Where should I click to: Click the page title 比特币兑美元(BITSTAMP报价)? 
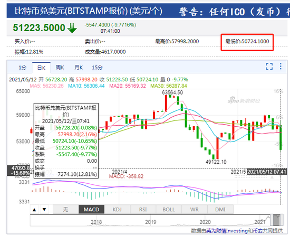point(71,11)
